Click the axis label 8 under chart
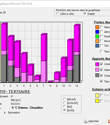The height and width of the screenshot is (125, 110). tap(50, 86)
